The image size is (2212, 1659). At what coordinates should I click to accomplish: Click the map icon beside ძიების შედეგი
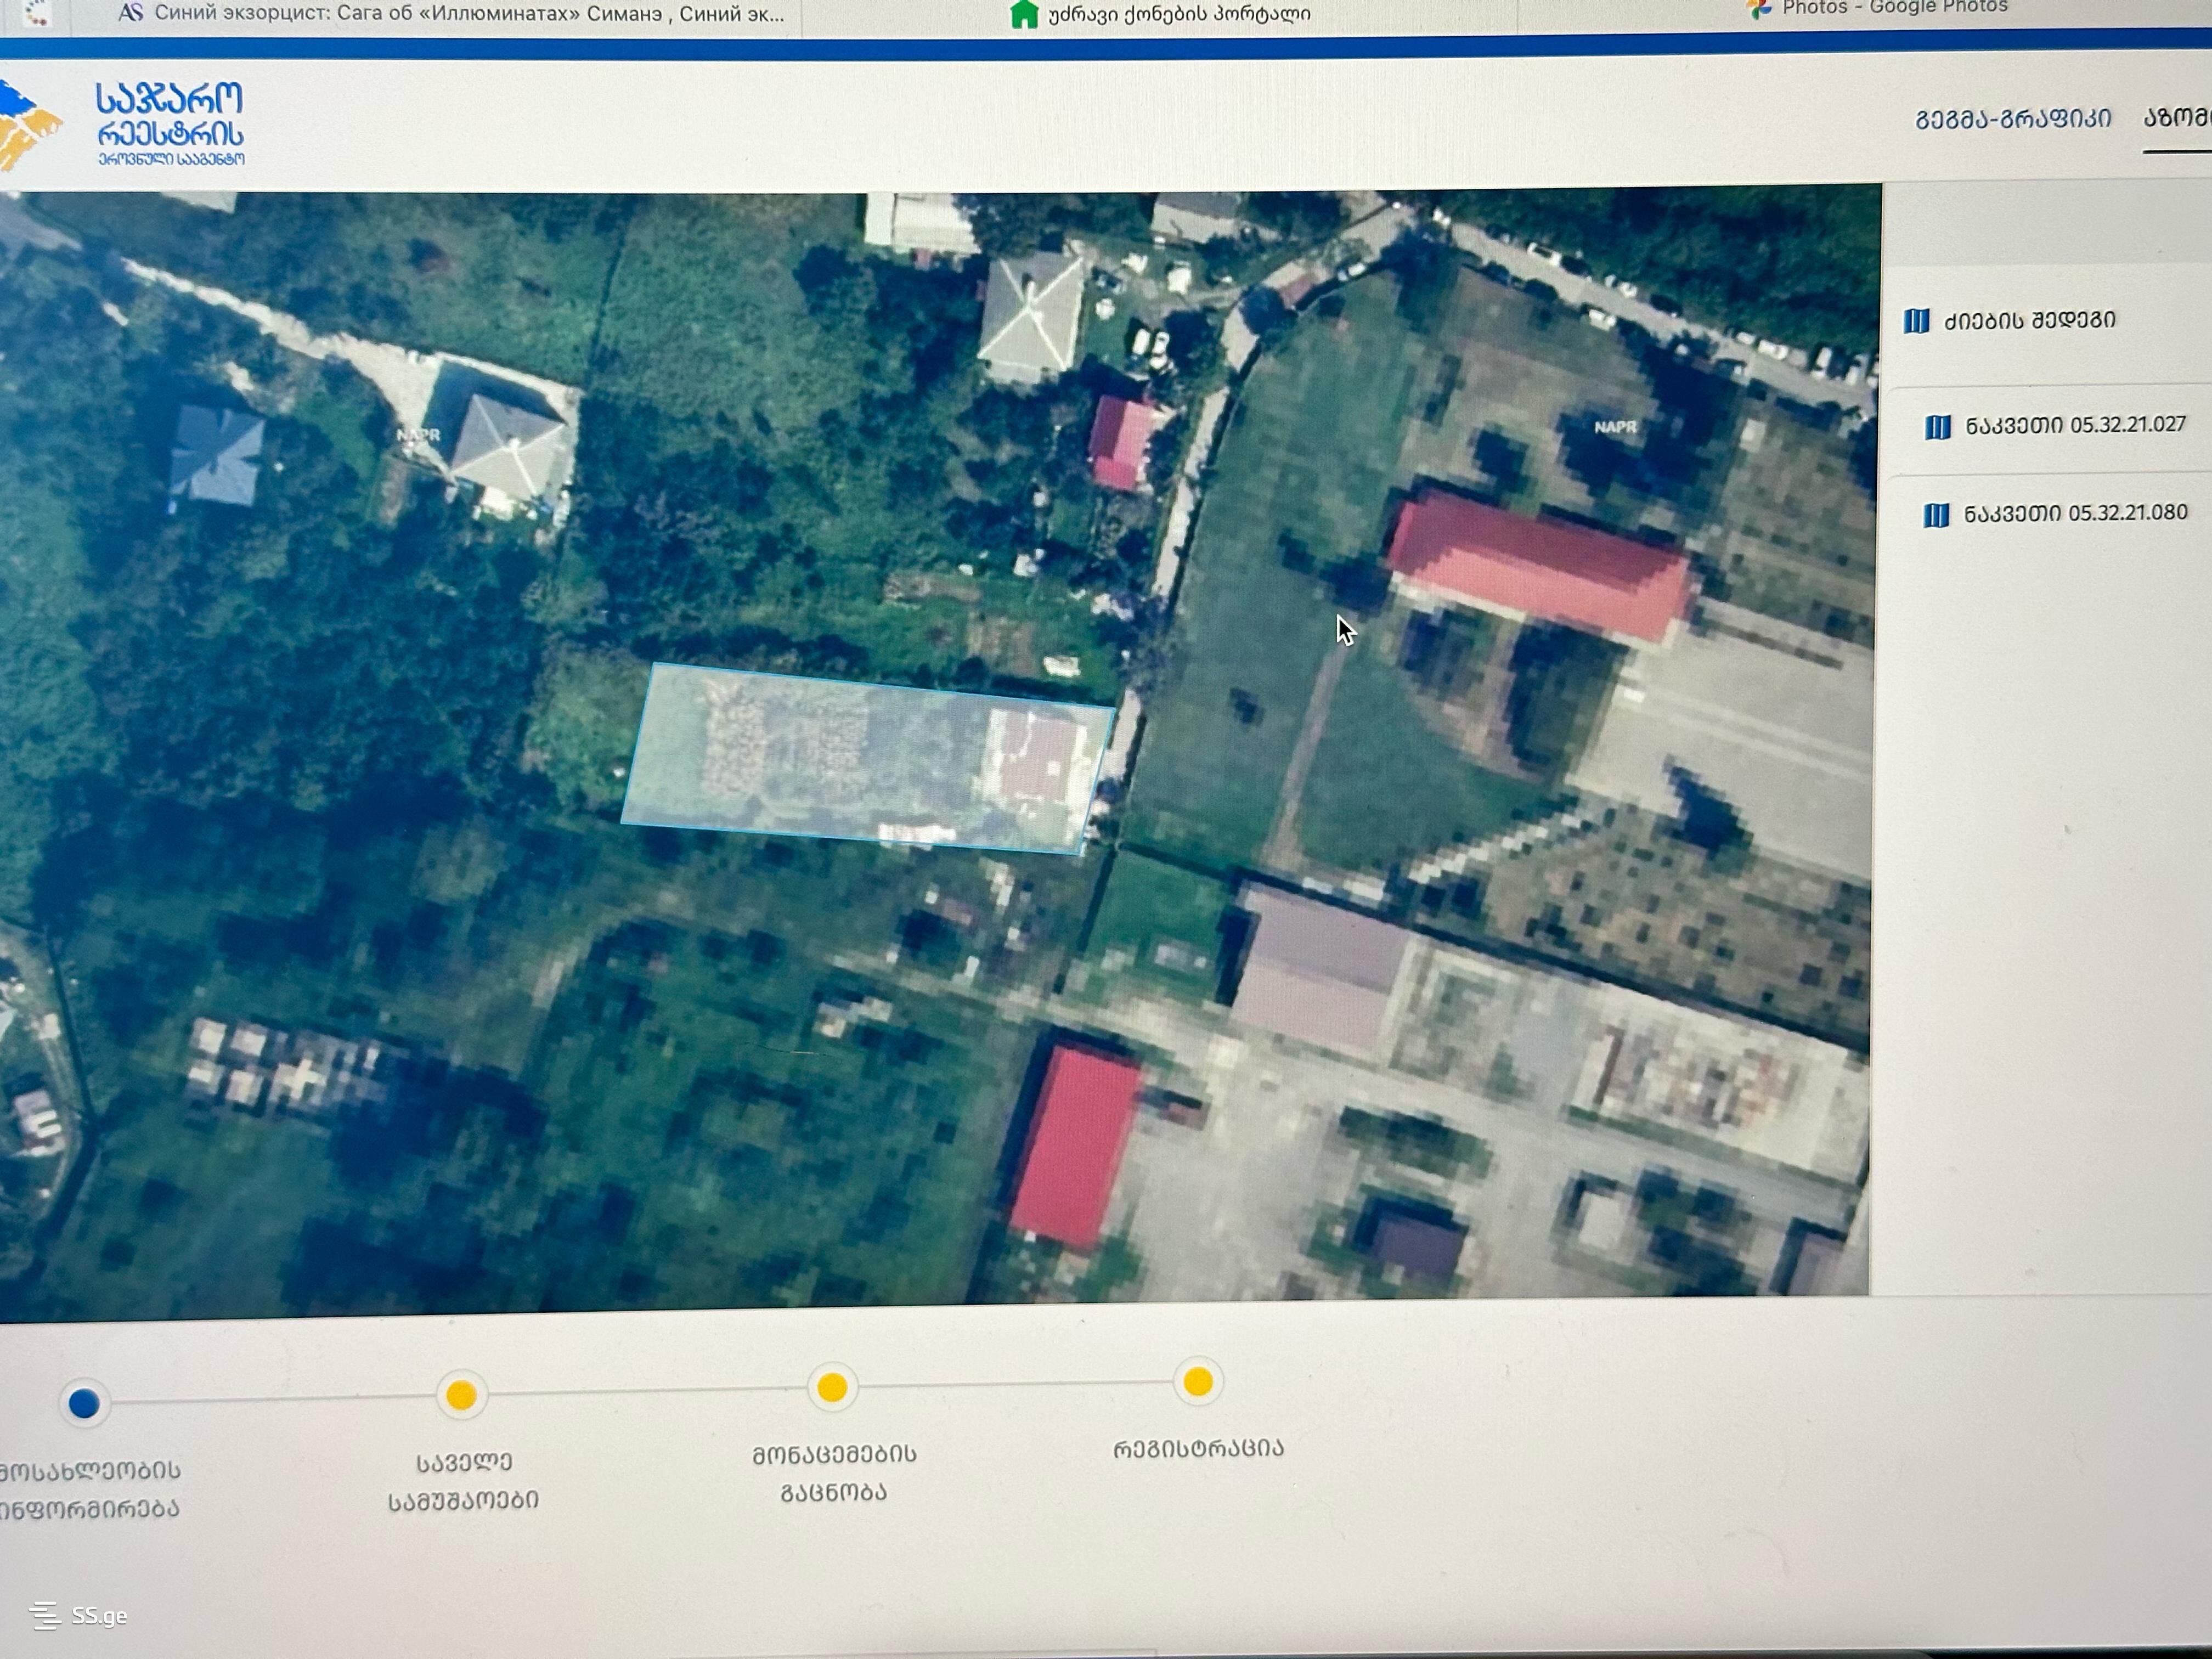point(1916,321)
